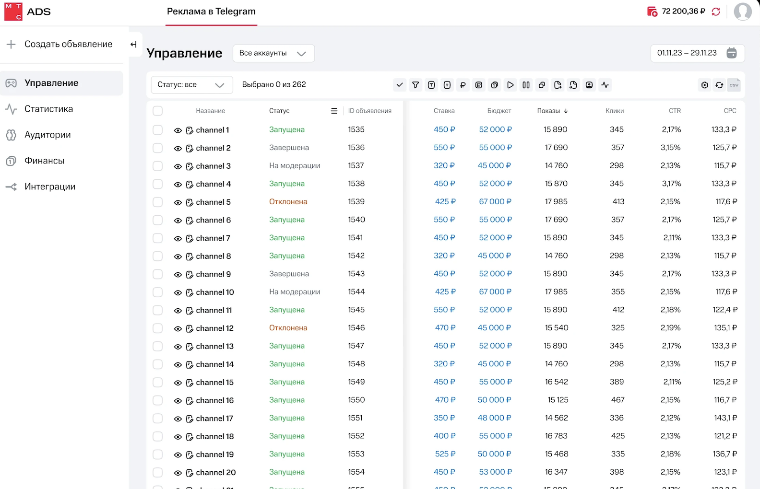The width and height of the screenshot is (760, 489).
Task: Click the column menu icon beside Статус
Action: 334,111
